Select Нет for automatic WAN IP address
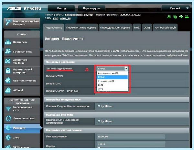This screenshot has width=194, height=150. (106, 106)
